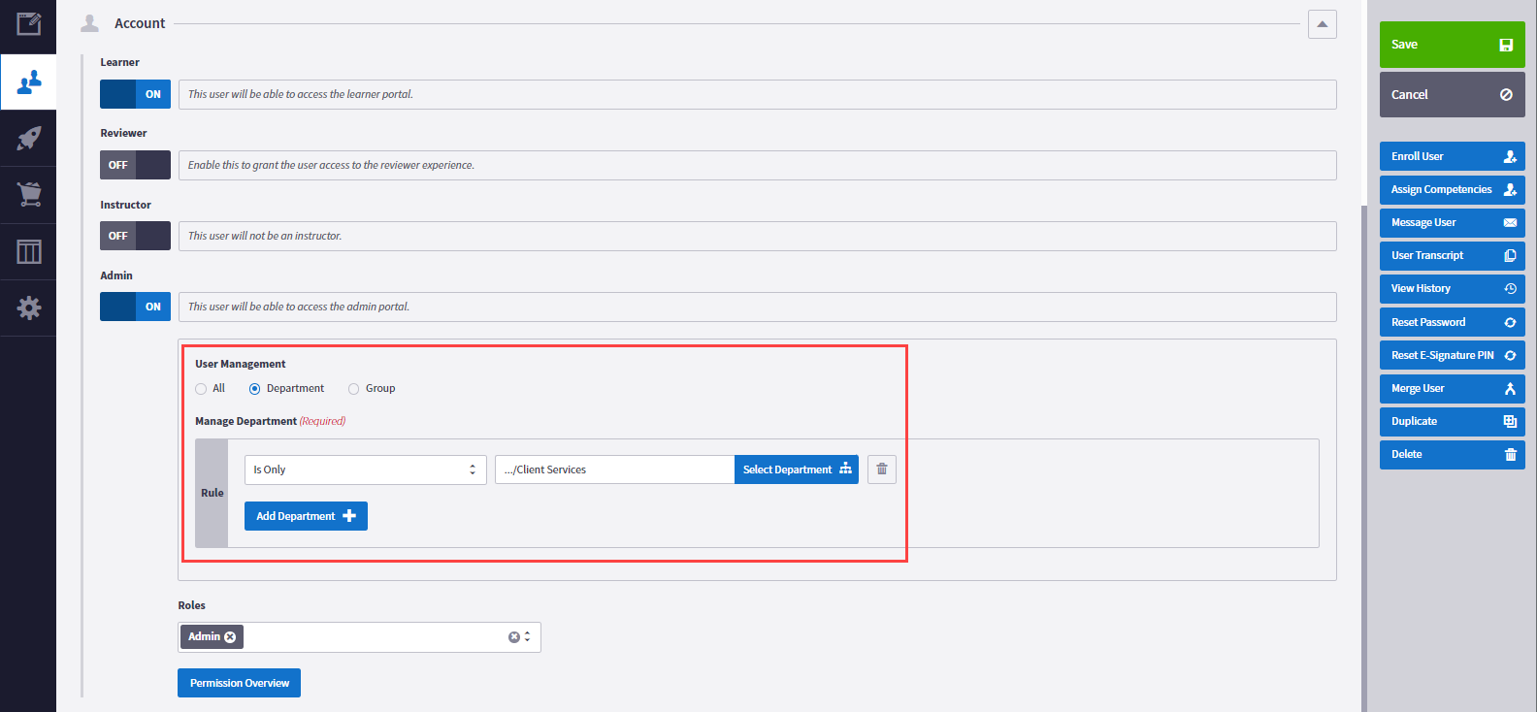Delete the Client Services department rule
Screen dimensions: 1537x712
(881, 469)
